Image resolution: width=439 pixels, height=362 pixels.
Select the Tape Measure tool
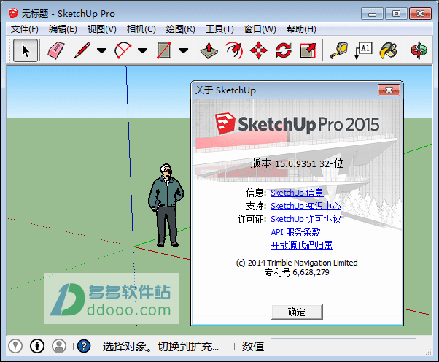(339, 50)
